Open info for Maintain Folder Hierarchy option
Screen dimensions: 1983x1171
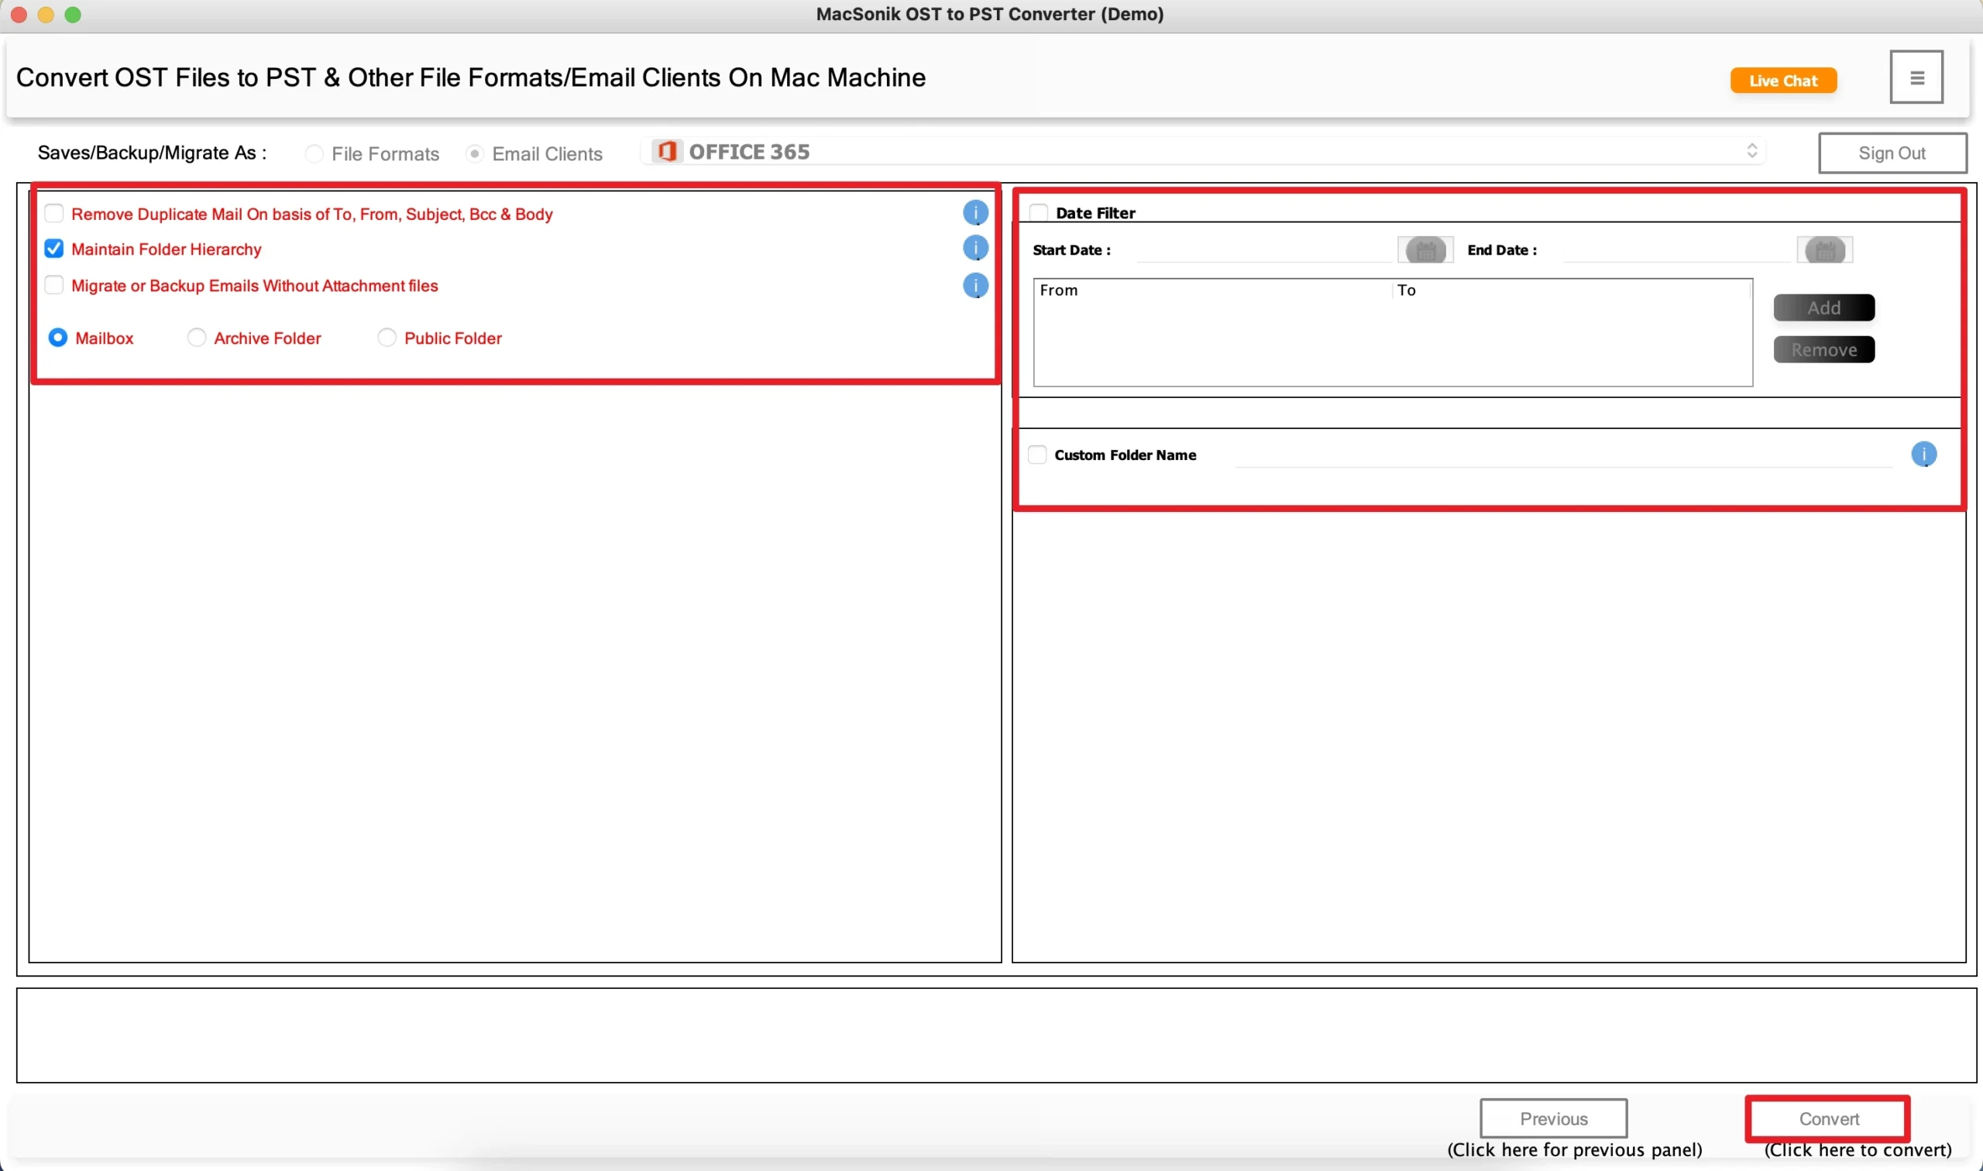pyautogui.click(x=975, y=249)
